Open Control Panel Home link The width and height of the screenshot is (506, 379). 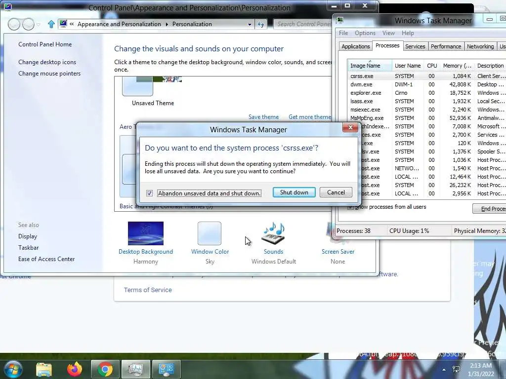point(45,44)
